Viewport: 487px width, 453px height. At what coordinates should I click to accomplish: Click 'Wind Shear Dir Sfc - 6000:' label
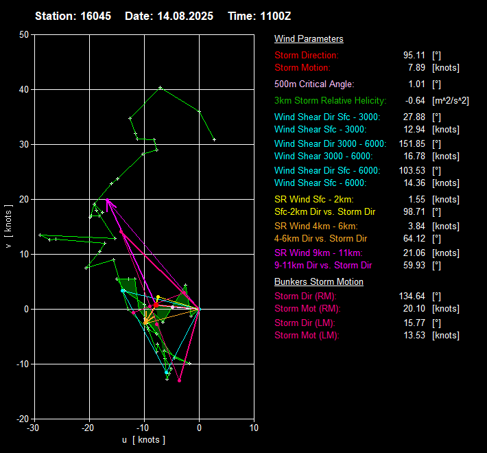(x=327, y=171)
